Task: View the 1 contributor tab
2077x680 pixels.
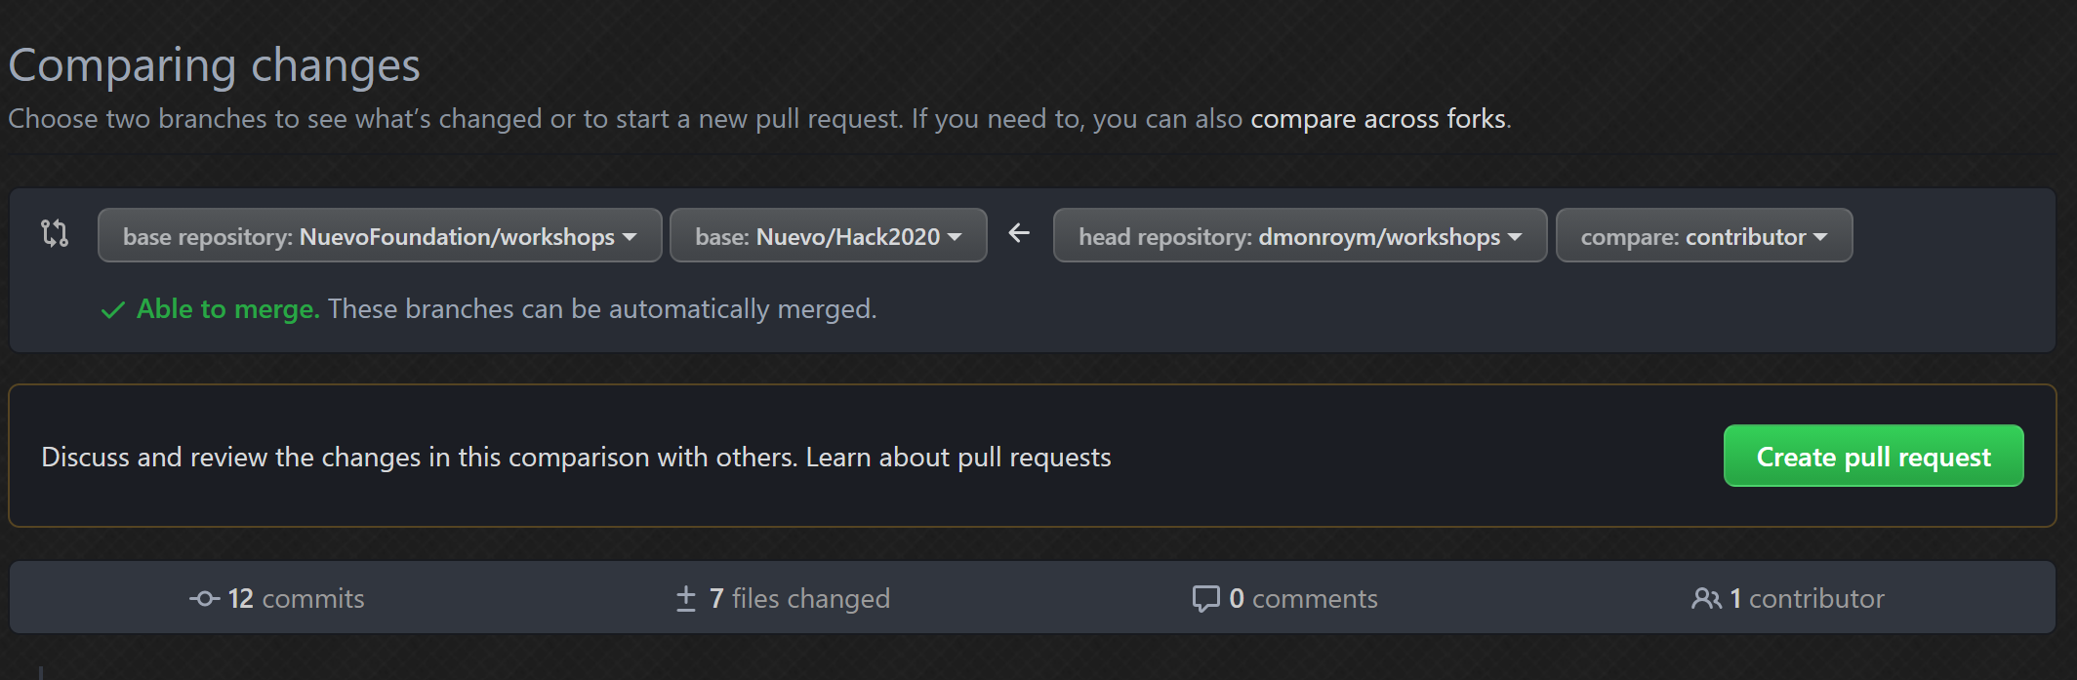Action: point(1788,598)
